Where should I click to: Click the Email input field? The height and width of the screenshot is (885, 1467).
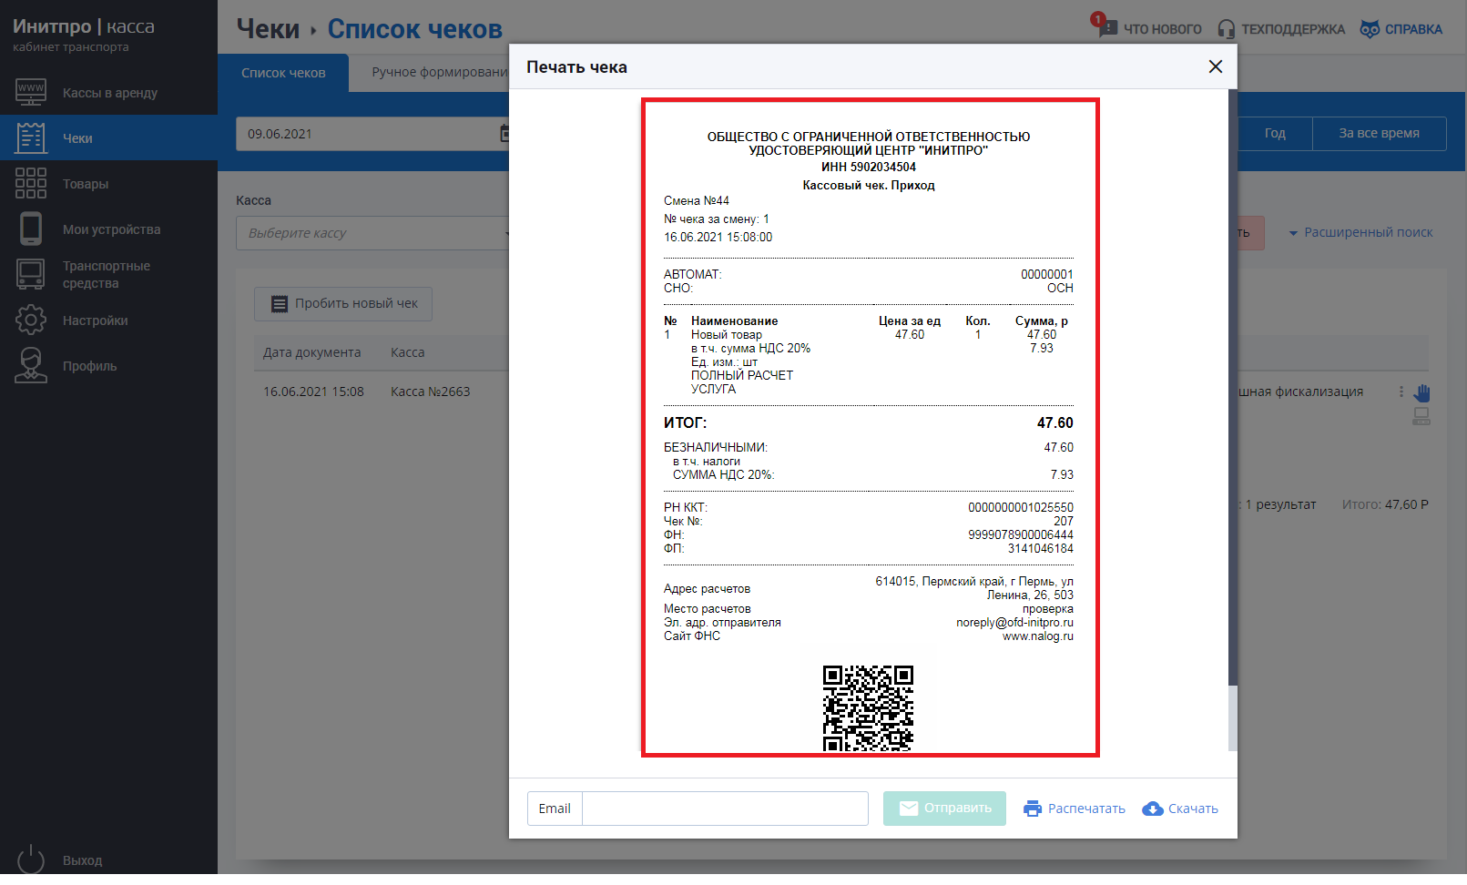[725, 809]
